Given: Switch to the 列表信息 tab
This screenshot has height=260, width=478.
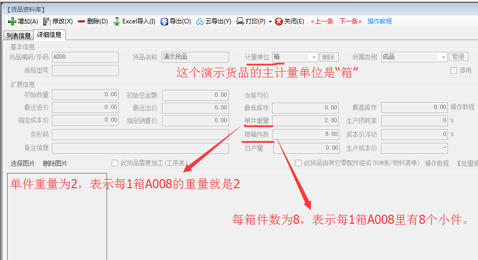Looking at the screenshot, I should [18, 35].
